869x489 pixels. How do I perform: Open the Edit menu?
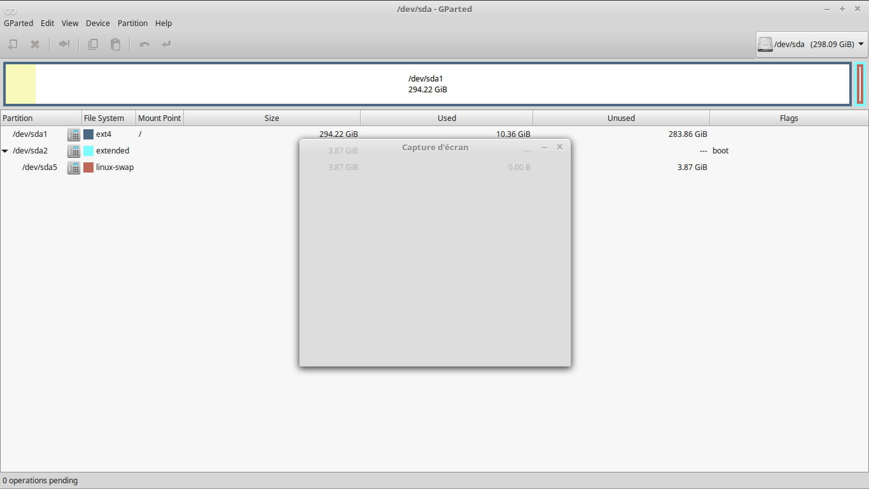[48, 23]
